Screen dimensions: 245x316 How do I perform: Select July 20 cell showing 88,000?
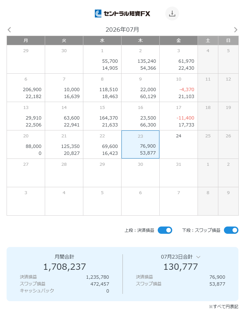[x=26, y=145]
